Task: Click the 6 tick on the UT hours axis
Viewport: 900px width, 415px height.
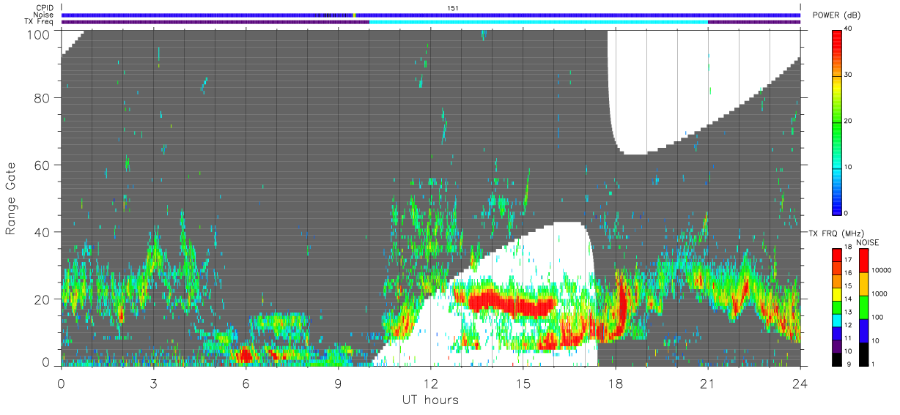Action: (x=246, y=383)
